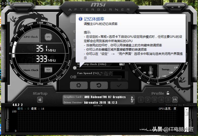Select profile slot 2
Image resolution: width=198 pixels, height=136 pixels.
tap(147, 100)
